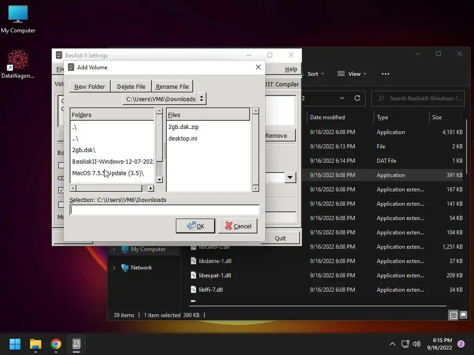Click the Rename File button
This screenshot has height=355, width=474.
click(172, 86)
